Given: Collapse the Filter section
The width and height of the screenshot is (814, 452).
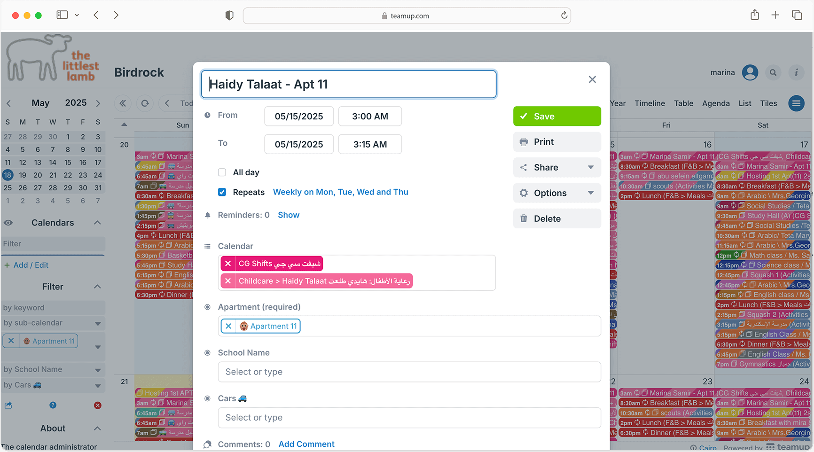Looking at the screenshot, I should point(97,287).
